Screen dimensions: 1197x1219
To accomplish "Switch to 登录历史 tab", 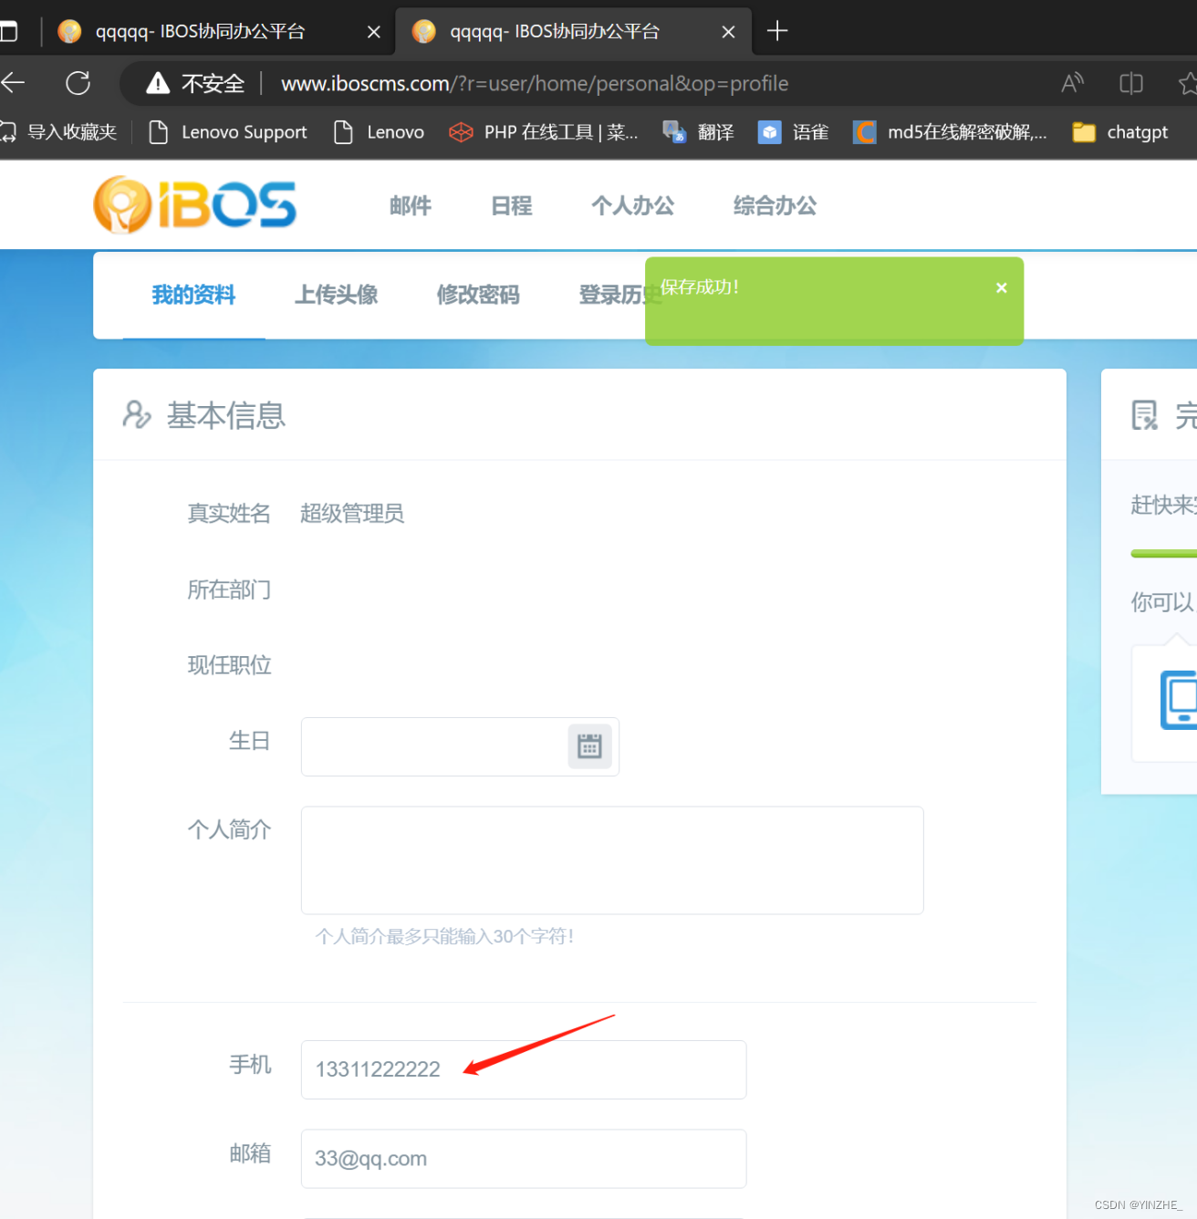I will 620,295.
